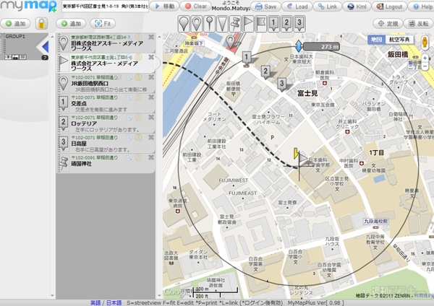Toggle the eye icon in GROUP1
The height and width of the screenshot is (306, 434).
click(x=8, y=57)
